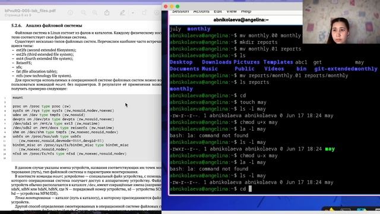Click 'Documents' in the ls output

[x=184, y=69]
